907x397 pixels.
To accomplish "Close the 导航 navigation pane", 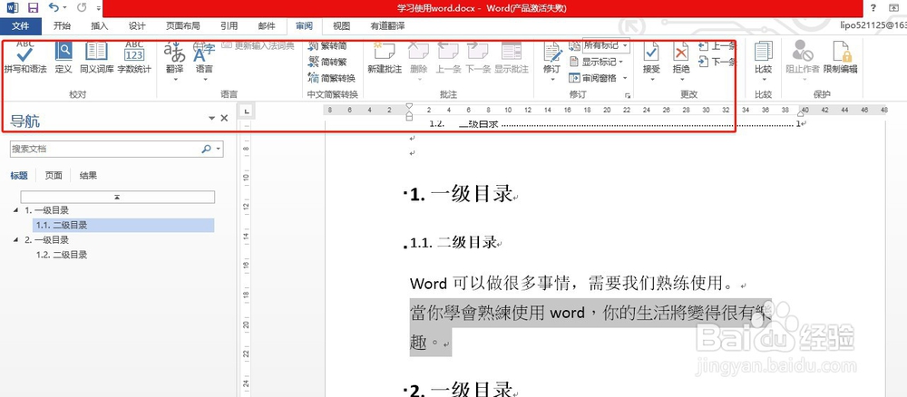I will (224, 119).
